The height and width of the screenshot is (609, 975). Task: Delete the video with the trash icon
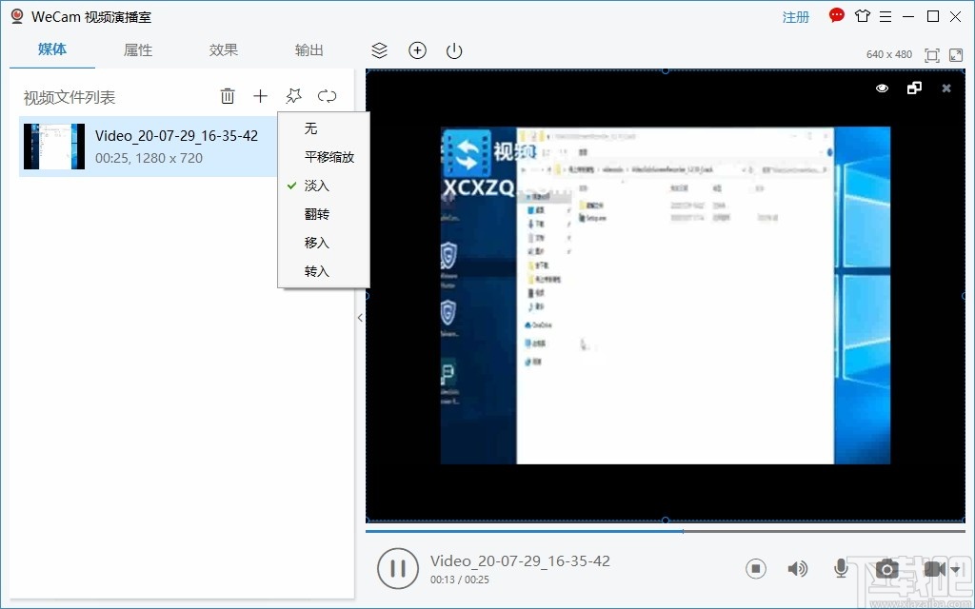[228, 95]
